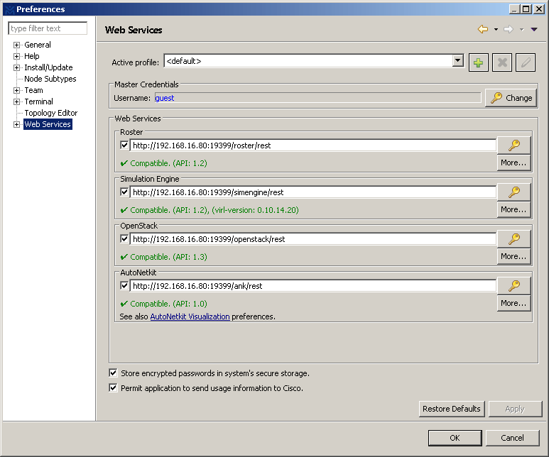Disable sending usage information to Cisco
Viewport: 549px width, 457px height.
tap(113, 387)
